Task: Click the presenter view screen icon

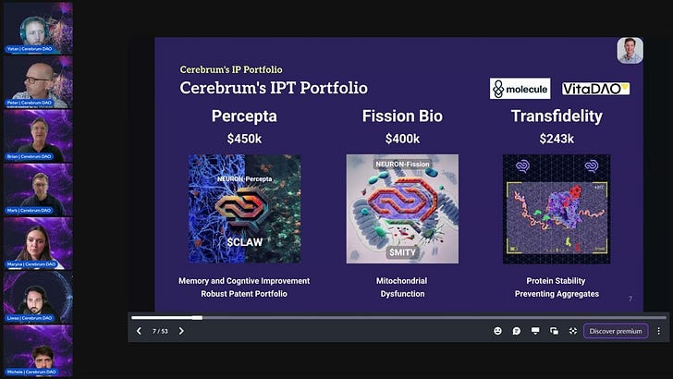Action: [535, 331]
